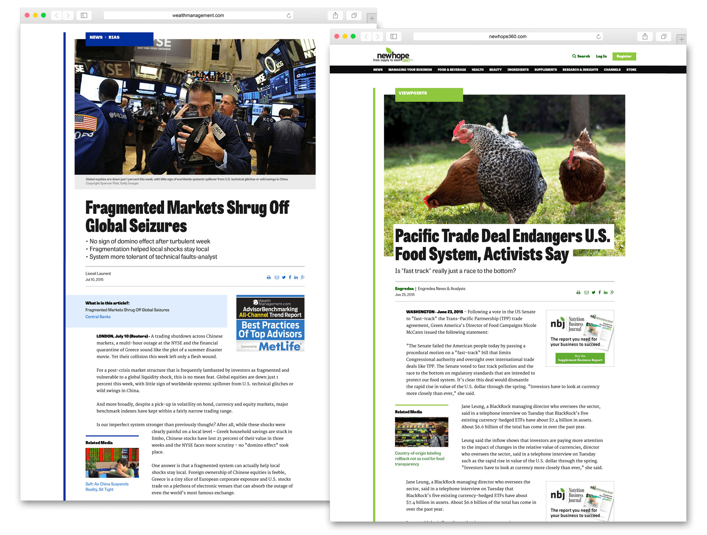Viewport: 707px width, 535px height.
Task: Open Research & Insights nav item
Action: pos(580,69)
